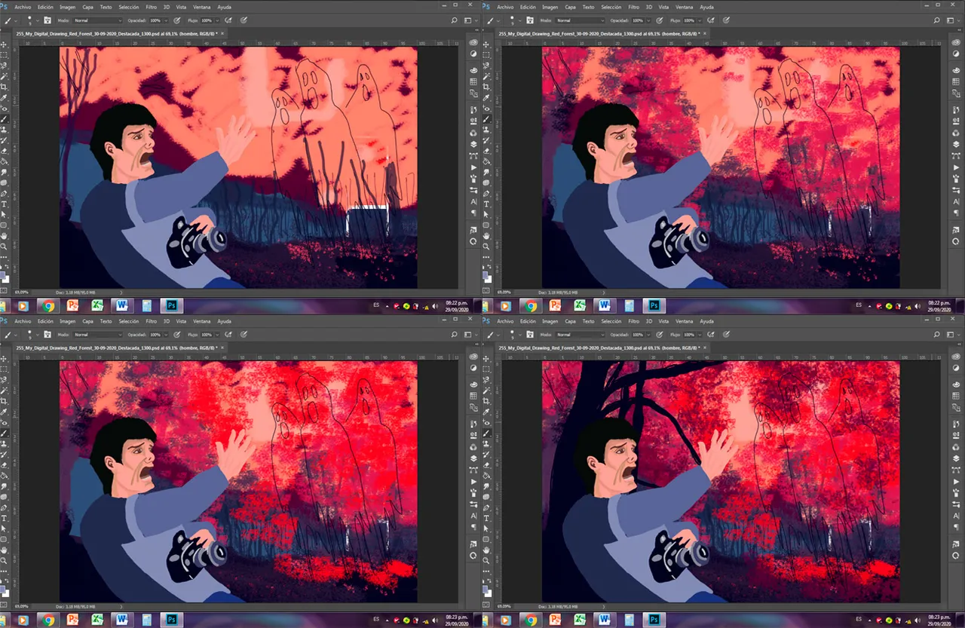Open Excel from the top-right taskbar

pos(579,306)
